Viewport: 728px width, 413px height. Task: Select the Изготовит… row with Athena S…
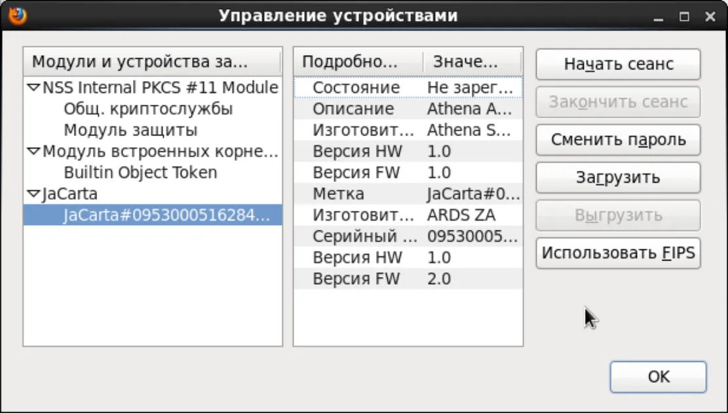coord(408,130)
